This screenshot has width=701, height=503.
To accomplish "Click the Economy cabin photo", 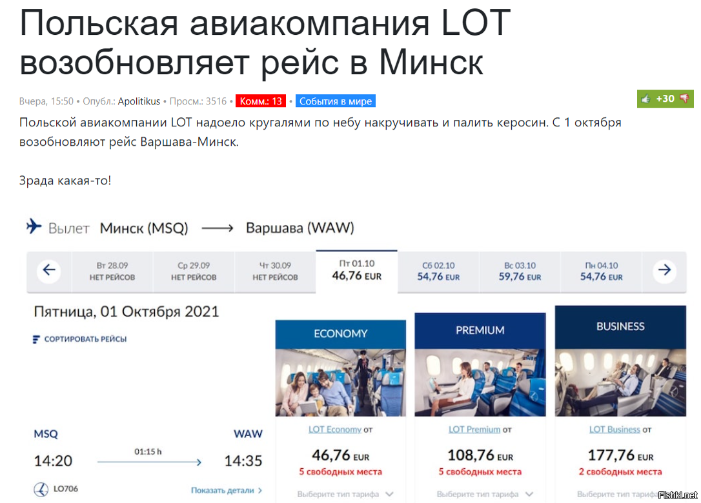I will point(341,382).
